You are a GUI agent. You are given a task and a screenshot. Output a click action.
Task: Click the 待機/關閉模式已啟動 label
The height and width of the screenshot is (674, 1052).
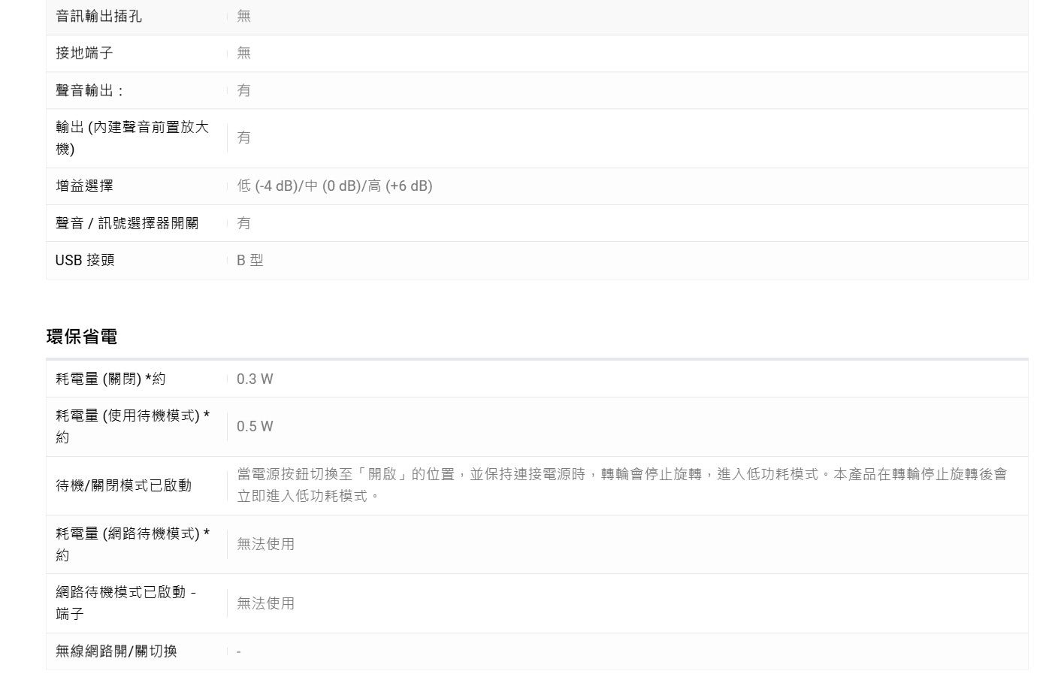[x=123, y=485]
